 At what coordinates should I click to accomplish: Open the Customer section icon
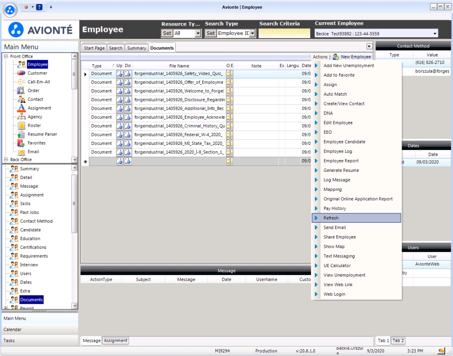pos(21,73)
